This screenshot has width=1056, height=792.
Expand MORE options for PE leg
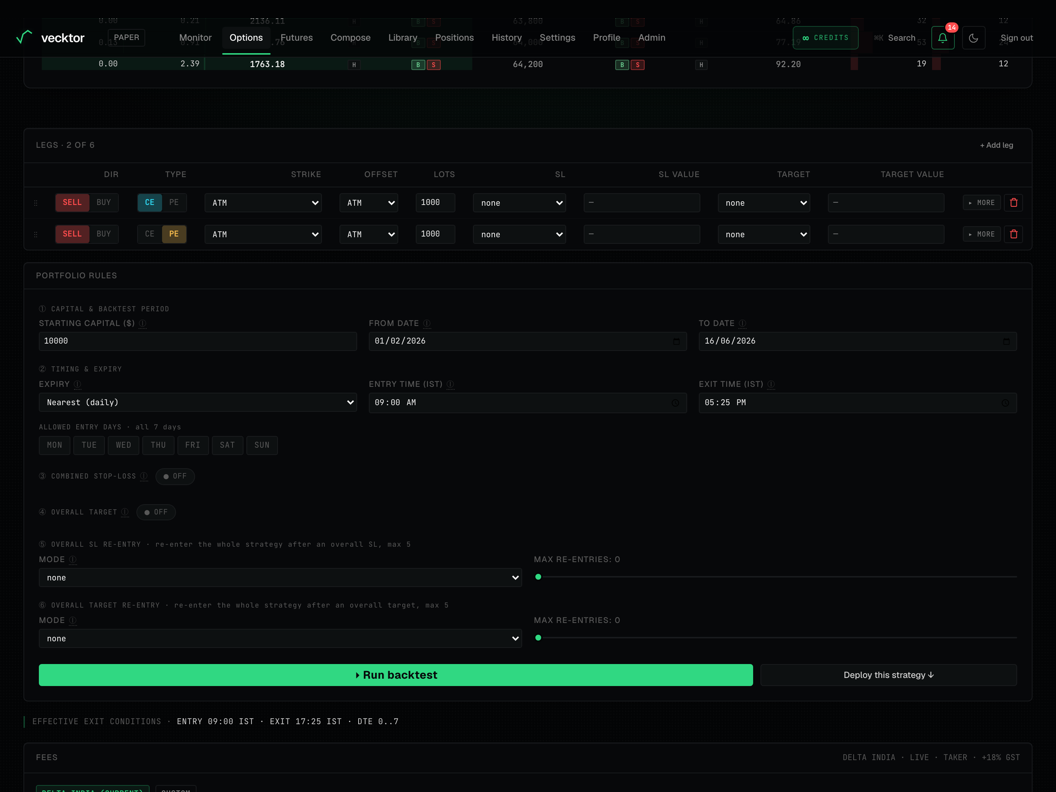point(982,234)
